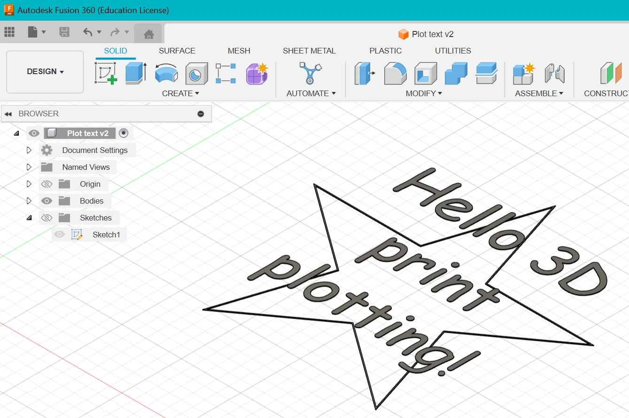Switch to the MESH tab
This screenshot has width=629, height=418.
(x=239, y=51)
